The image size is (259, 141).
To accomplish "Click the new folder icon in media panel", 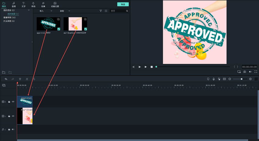I will pos(4,72).
